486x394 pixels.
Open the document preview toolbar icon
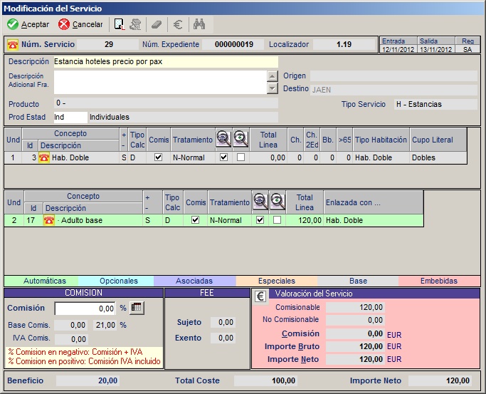coord(120,24)
